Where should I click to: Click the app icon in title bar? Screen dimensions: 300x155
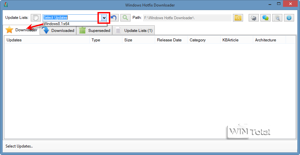6,5
